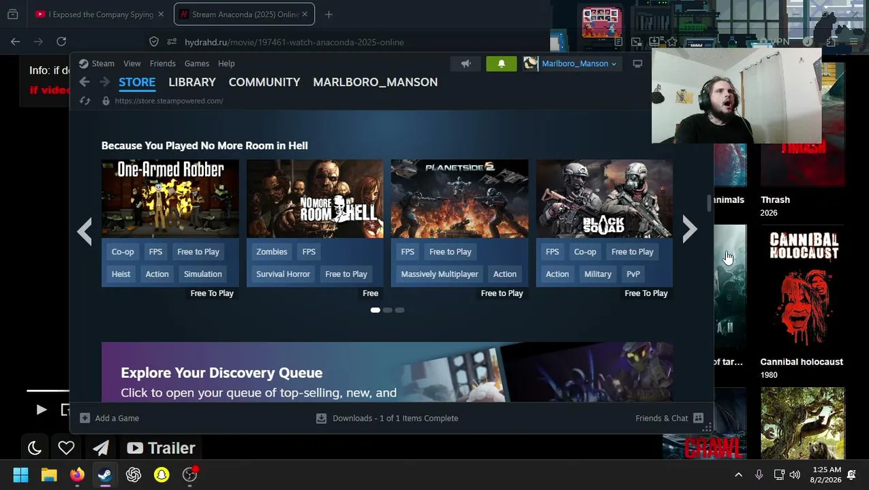Click the padlock icon beside Steam URL

click(x=106, y=101)
